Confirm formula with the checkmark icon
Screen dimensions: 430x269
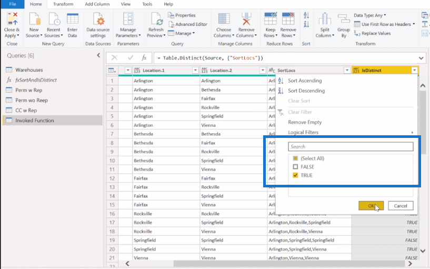tap(130, 57)
